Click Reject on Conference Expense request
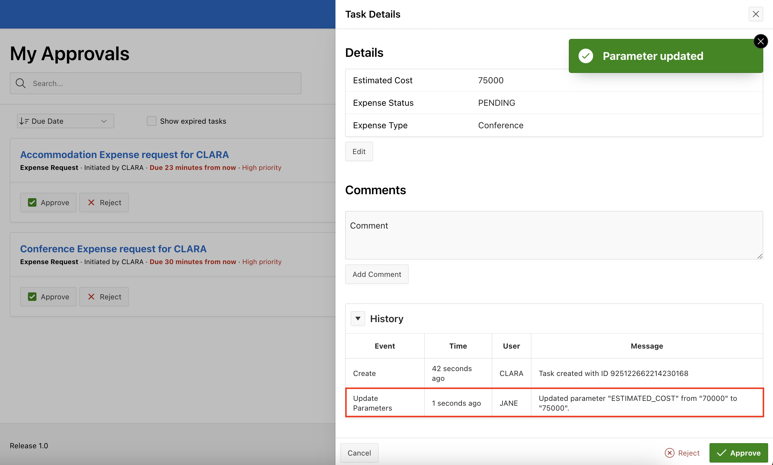Image resolution: width=773 pixels, height=465 pixels. click(x=104, y=297)
